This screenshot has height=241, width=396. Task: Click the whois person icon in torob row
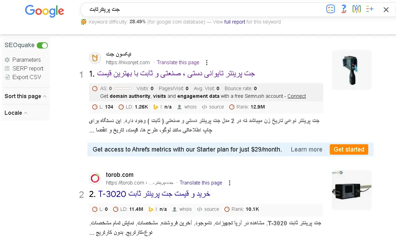[174, 209]
